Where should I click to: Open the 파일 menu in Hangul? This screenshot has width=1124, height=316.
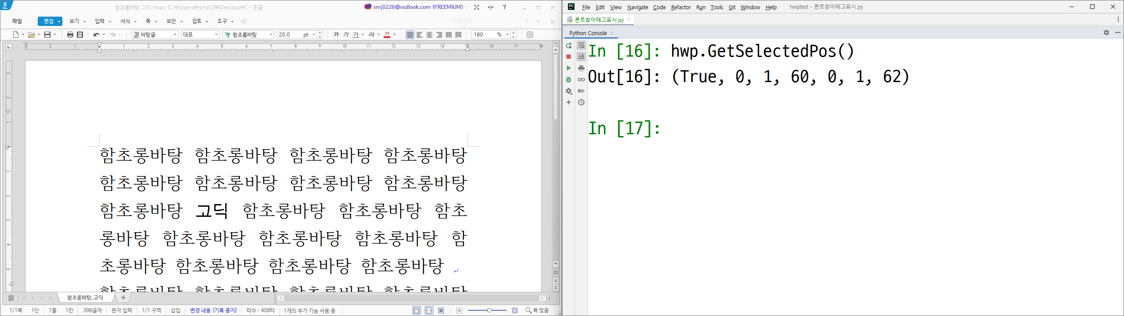pos(17,22)
